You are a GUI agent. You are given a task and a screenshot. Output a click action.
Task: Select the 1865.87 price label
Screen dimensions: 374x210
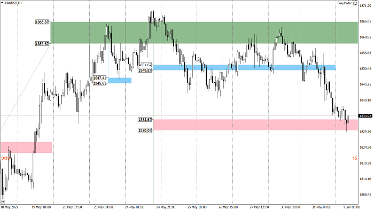pos(42,22)
